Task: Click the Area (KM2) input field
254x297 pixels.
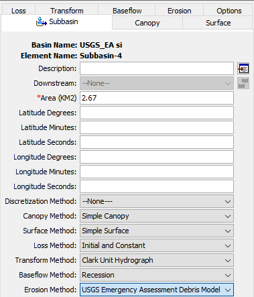Action: click(x=157, y=98)
